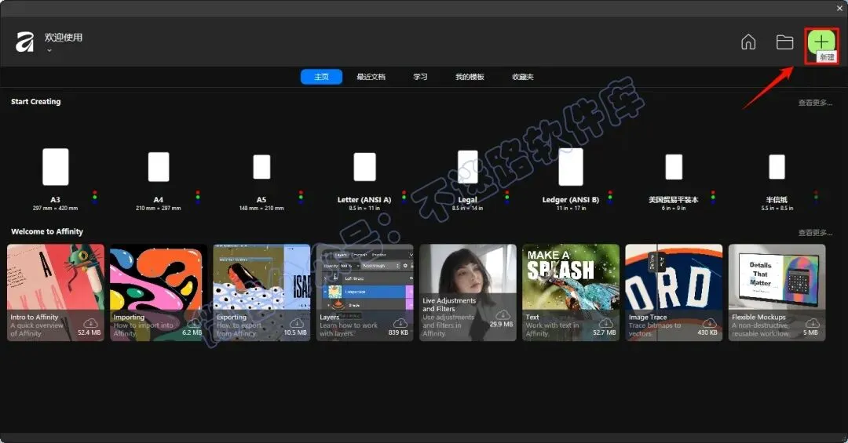This screenshot has height=443, width=848.
Task: Click the Affinity logo icon
Action: coord(25,42)
